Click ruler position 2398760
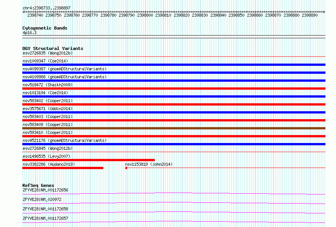 pos(72,15)
